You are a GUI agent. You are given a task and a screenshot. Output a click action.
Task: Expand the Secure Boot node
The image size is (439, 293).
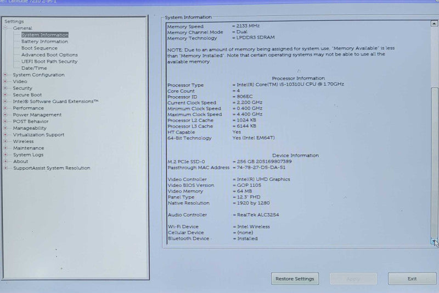point(5,95)
